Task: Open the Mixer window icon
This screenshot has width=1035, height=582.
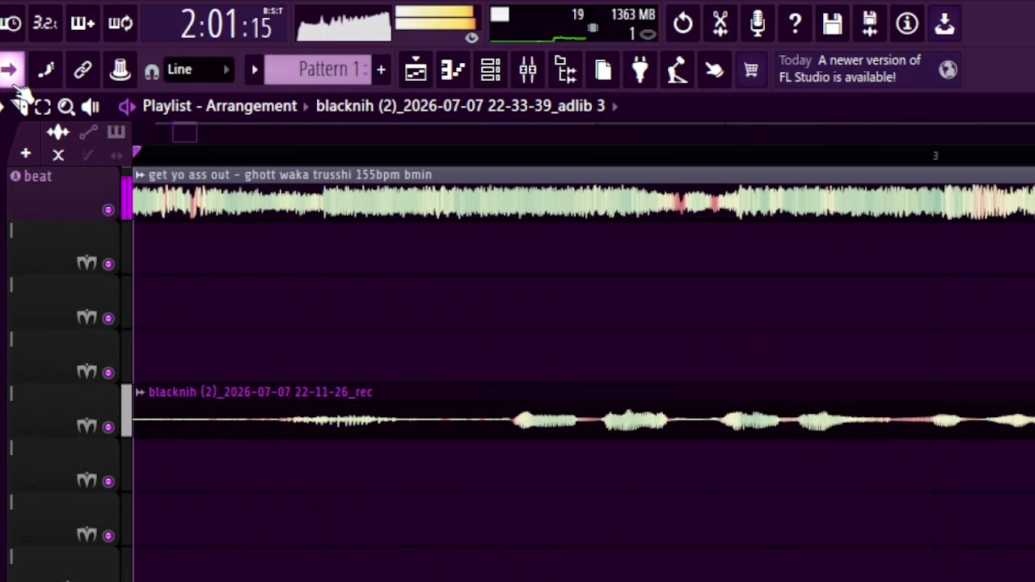Action: (528, 70)
